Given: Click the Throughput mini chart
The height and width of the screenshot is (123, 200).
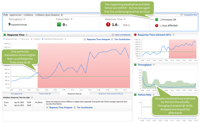Looking at the screenshot, I should point(169,79).
